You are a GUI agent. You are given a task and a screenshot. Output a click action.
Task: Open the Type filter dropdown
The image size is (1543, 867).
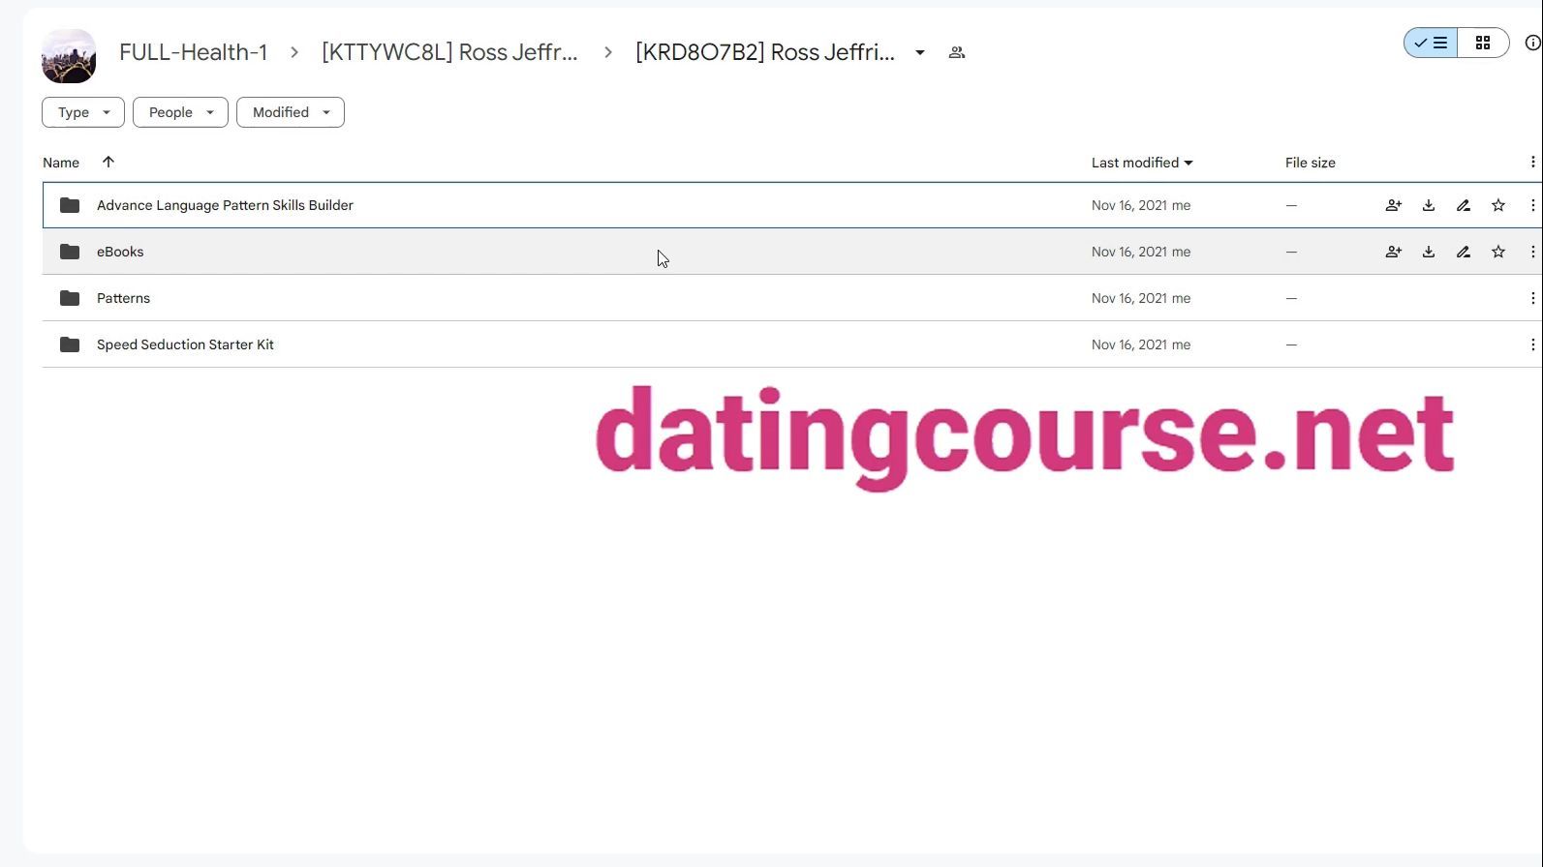[x=83, y=112]
